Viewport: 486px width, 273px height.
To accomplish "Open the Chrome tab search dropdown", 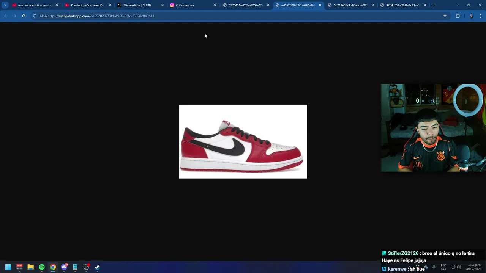I will 5,5.
